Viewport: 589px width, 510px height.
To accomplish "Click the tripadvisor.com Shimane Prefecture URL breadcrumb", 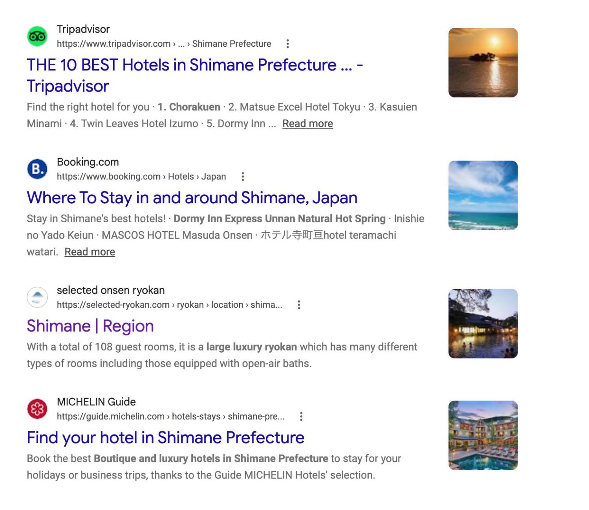I will [164, 44].
